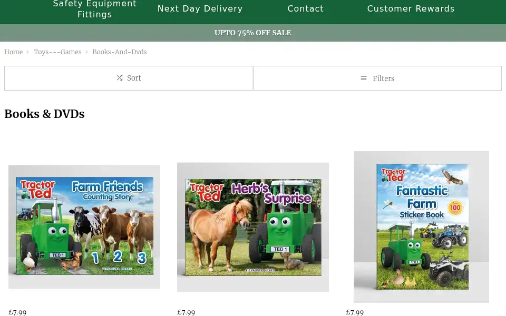Open Herb's Surprise book product
Viewport: 506px width, 316px height.
click(252, 227)
